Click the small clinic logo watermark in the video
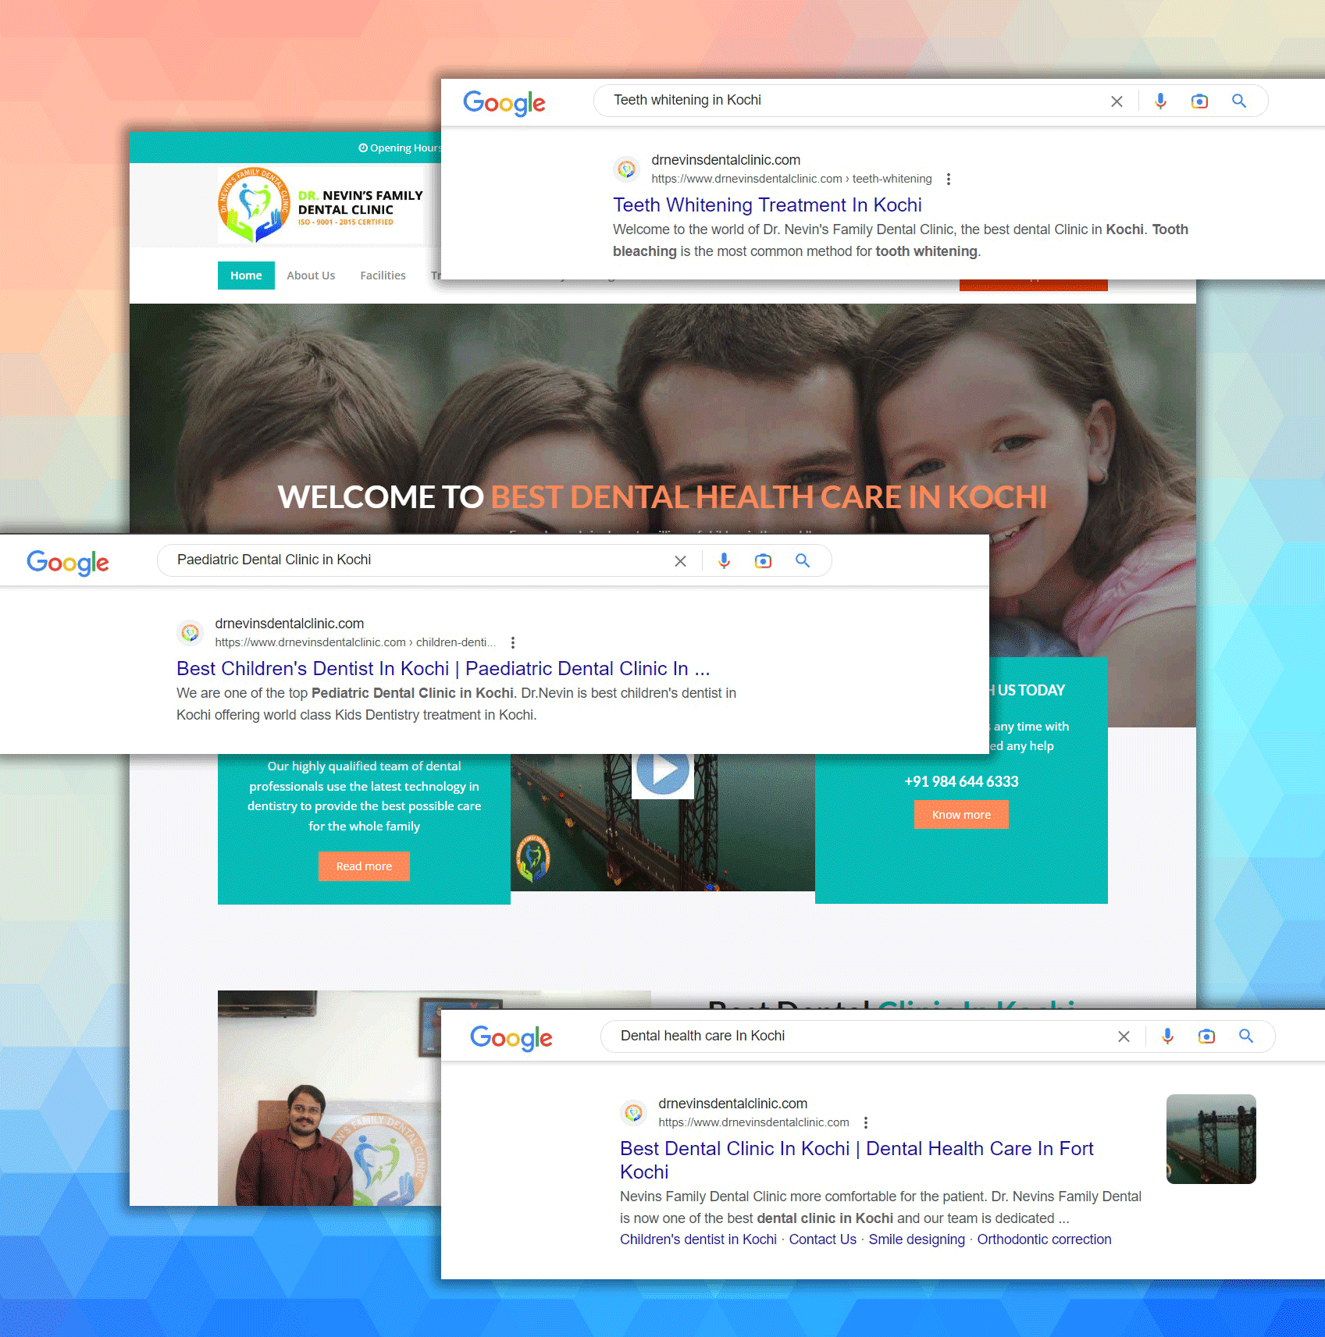 (534, 859)
